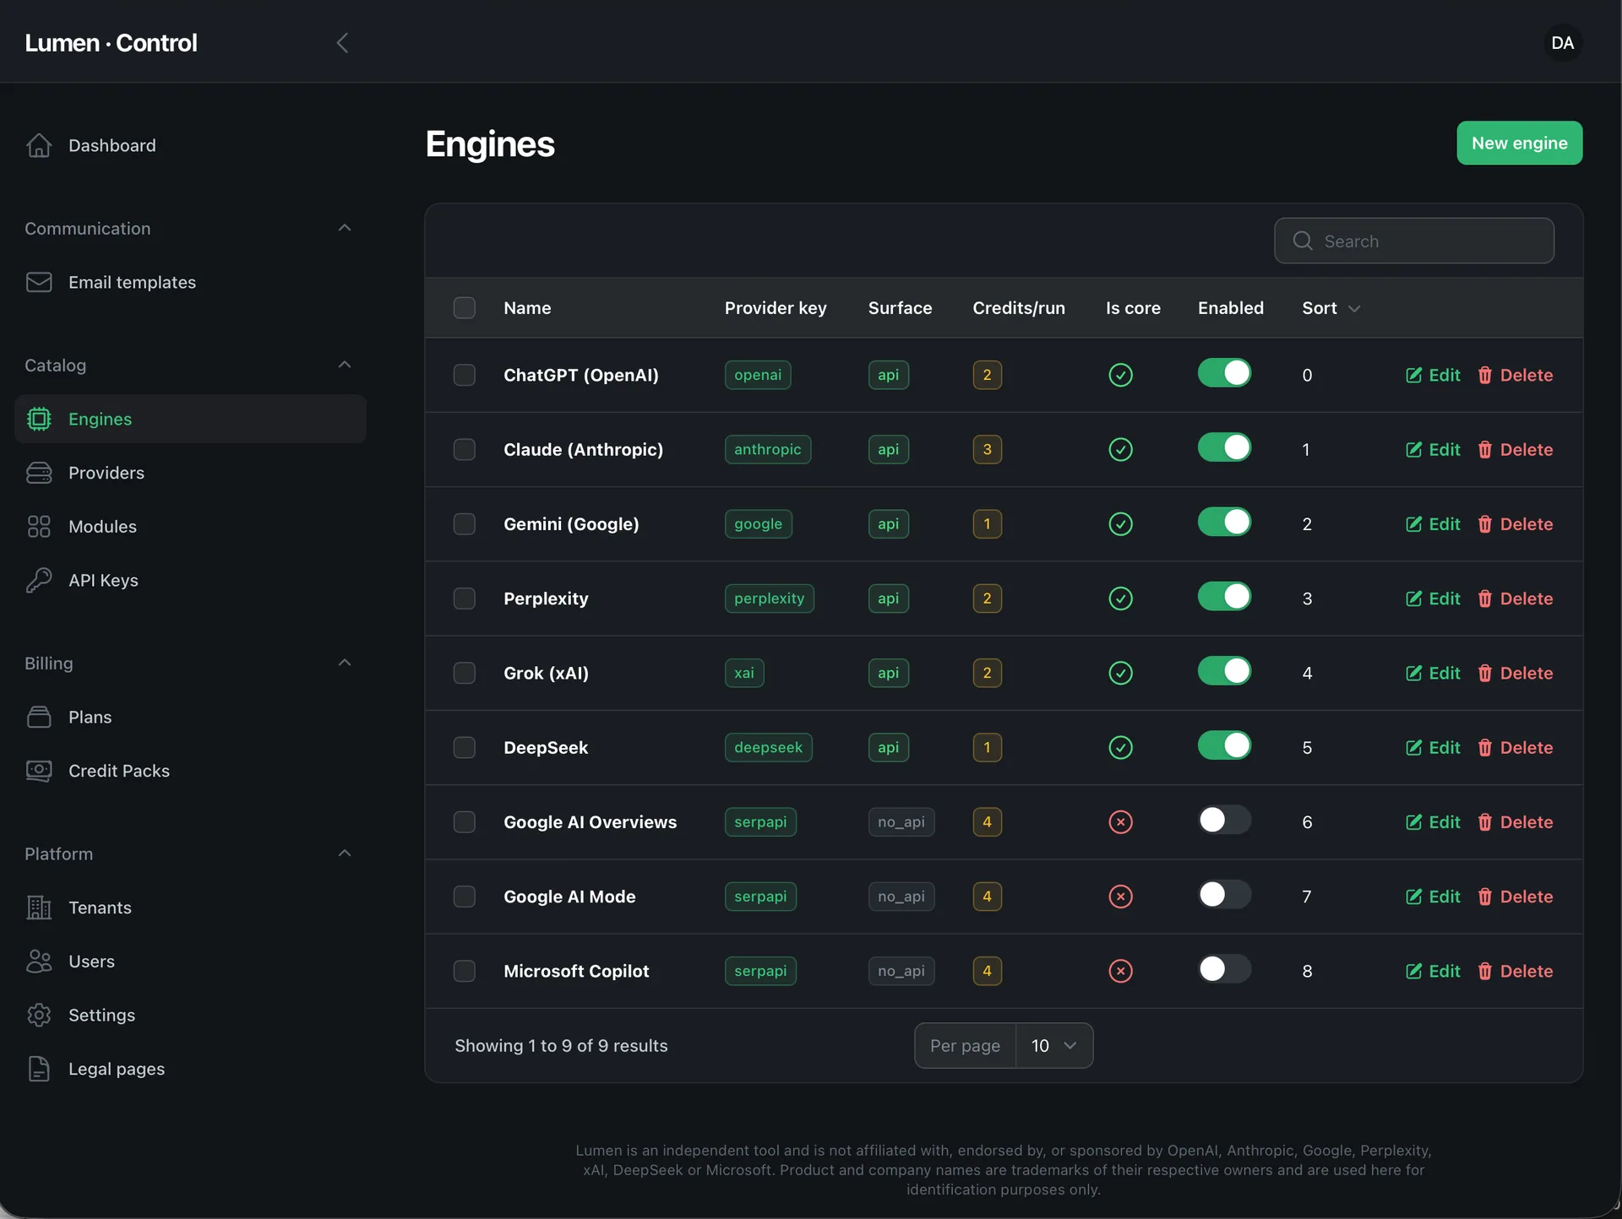This screenshot has width=1622, height=1219.
Task: Click the Lumen · Control logo title
Action: 111,43
